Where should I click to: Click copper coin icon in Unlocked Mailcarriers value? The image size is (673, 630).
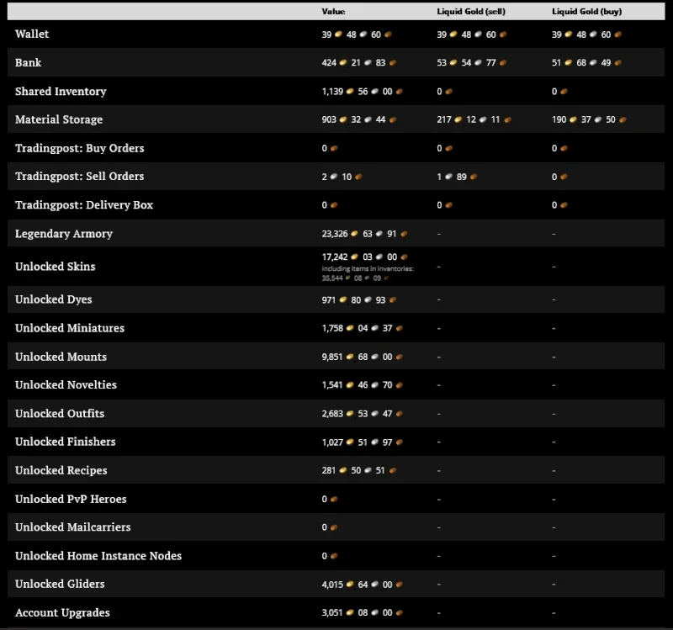click(x=334, y=527)
